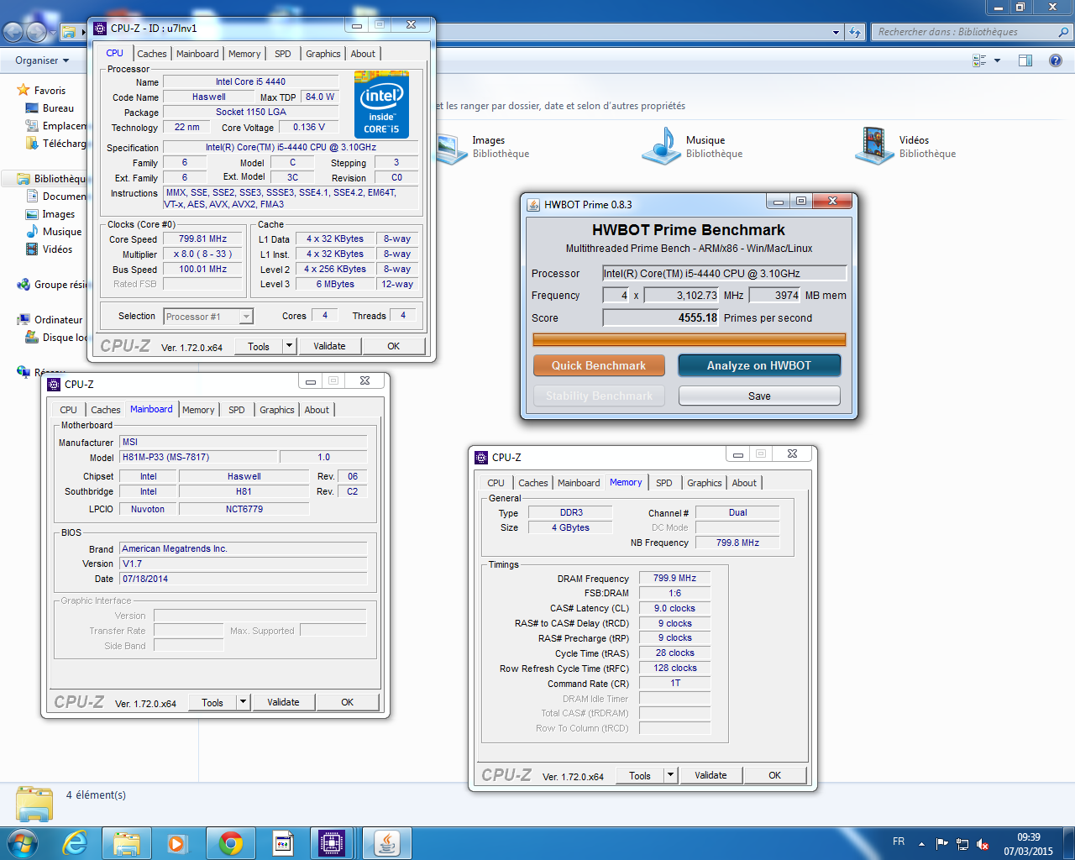
Task: Open the Musique library icon
Action: point(661,146)
